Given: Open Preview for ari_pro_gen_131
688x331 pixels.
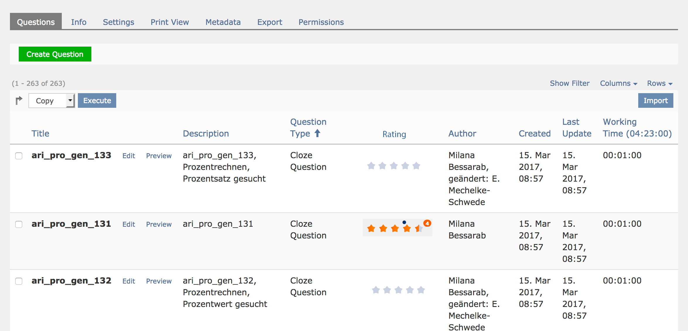Looking at the screenshot, I should coord(159,224).
